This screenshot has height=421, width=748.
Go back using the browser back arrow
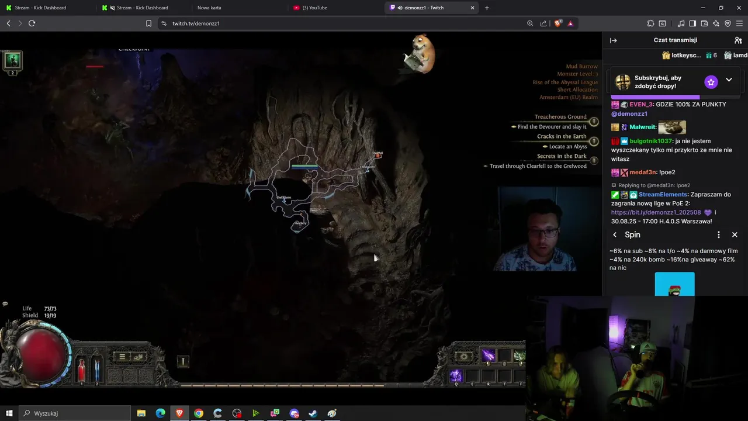coord(8,23)
